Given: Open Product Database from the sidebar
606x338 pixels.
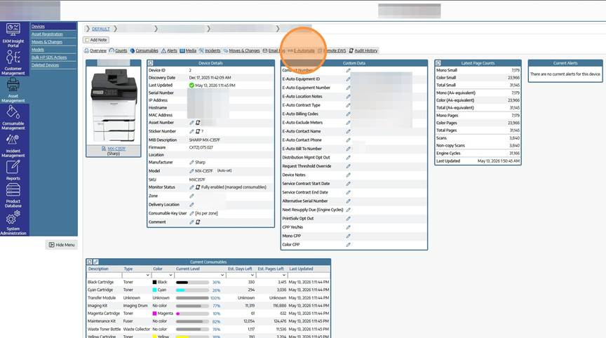Looking at the screenshot, I should (13, 195).
